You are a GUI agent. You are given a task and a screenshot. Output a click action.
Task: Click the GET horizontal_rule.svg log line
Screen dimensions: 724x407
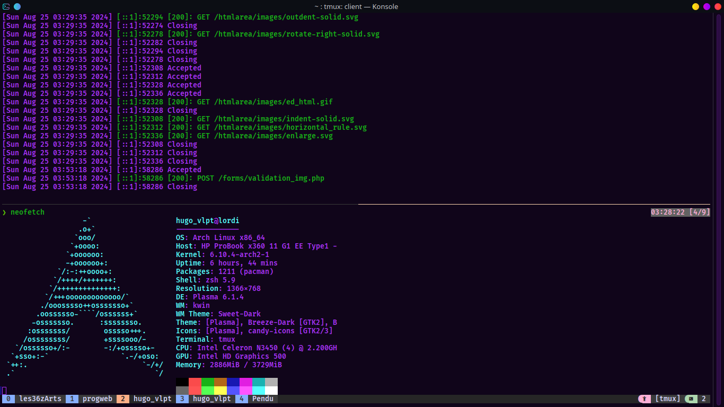(184, 127)
